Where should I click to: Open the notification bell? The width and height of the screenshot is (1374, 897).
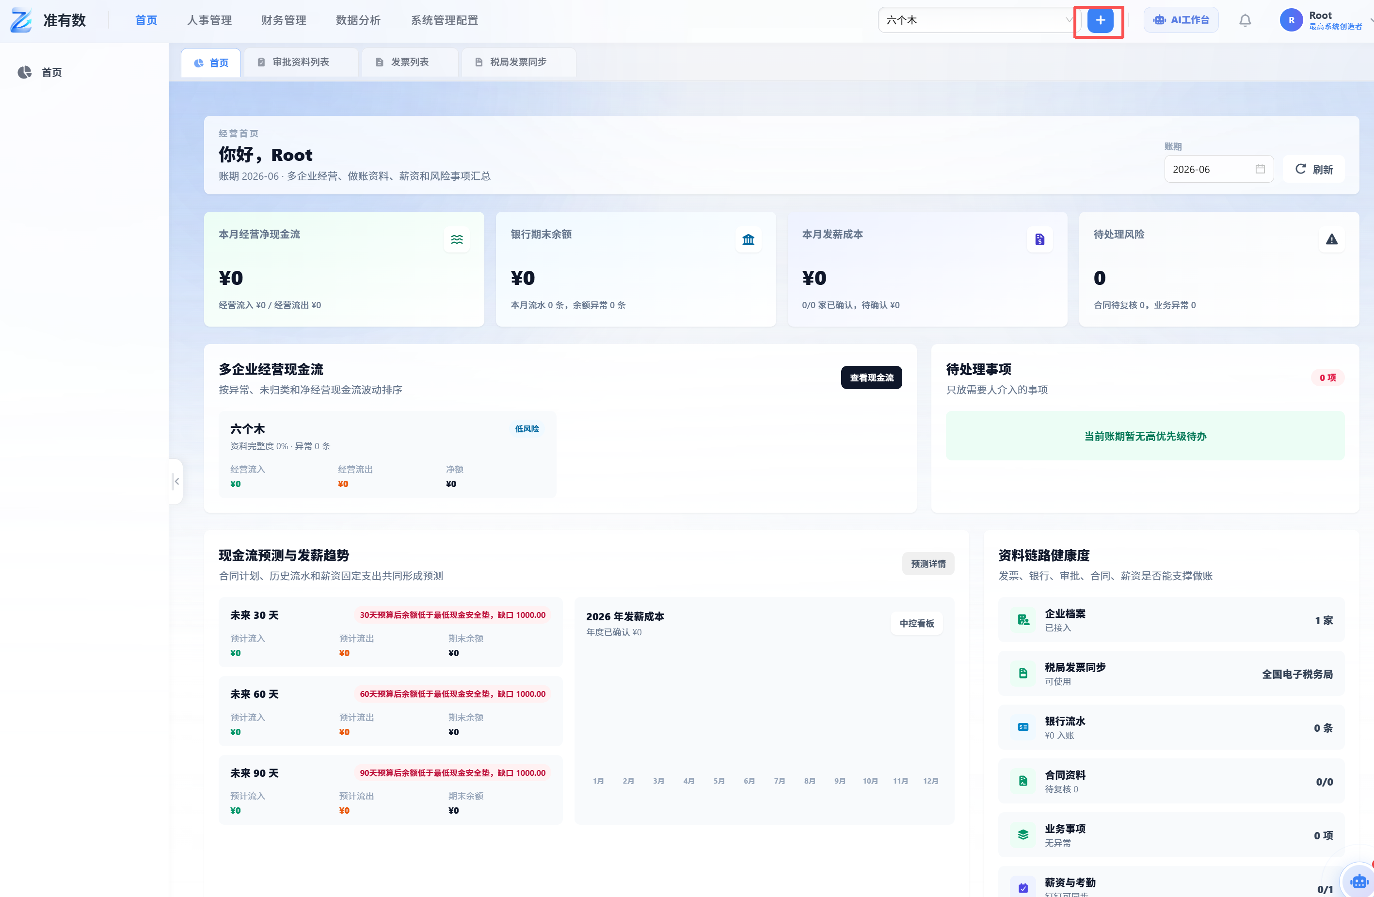pyautogui.click(x=1245, y=20)
